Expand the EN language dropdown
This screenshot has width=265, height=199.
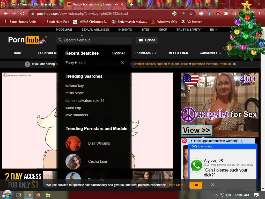[213, 30]
